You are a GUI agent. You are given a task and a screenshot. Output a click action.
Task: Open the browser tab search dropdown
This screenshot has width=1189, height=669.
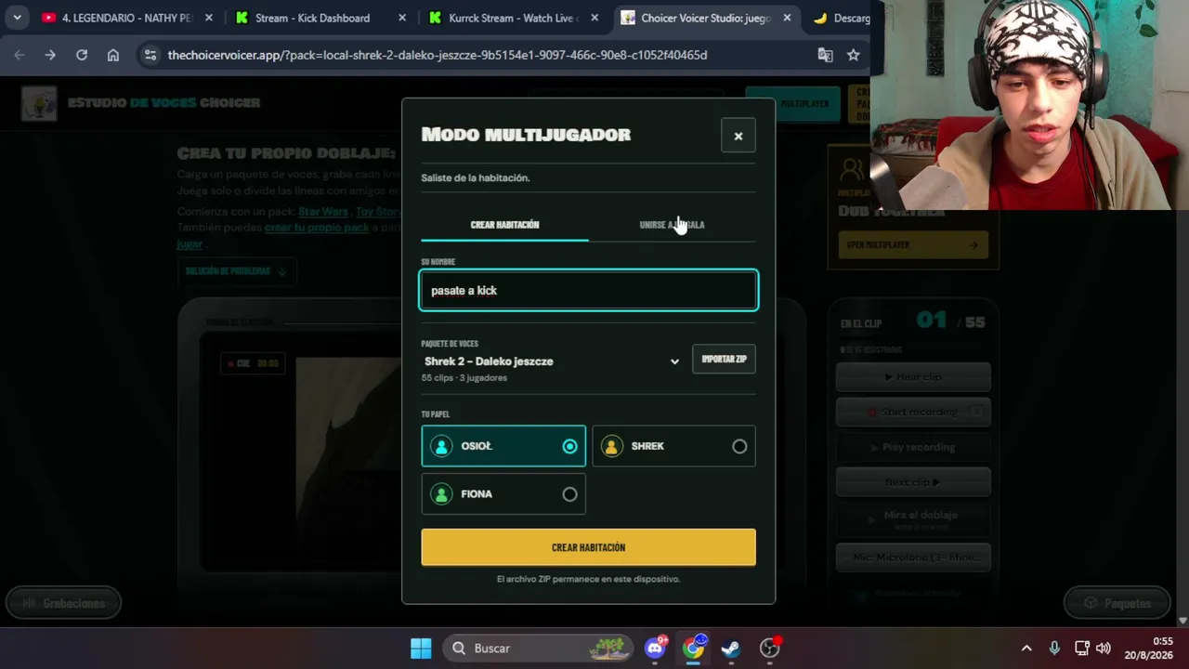(17, 18)
